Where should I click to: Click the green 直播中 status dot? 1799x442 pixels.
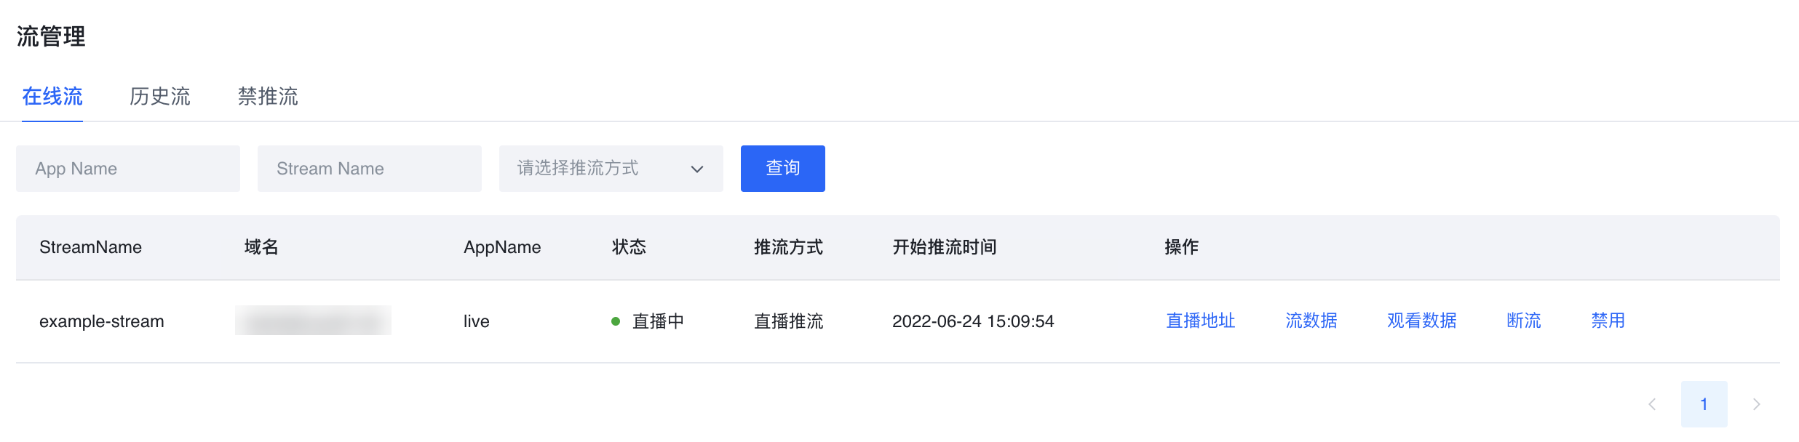(616, 321)
